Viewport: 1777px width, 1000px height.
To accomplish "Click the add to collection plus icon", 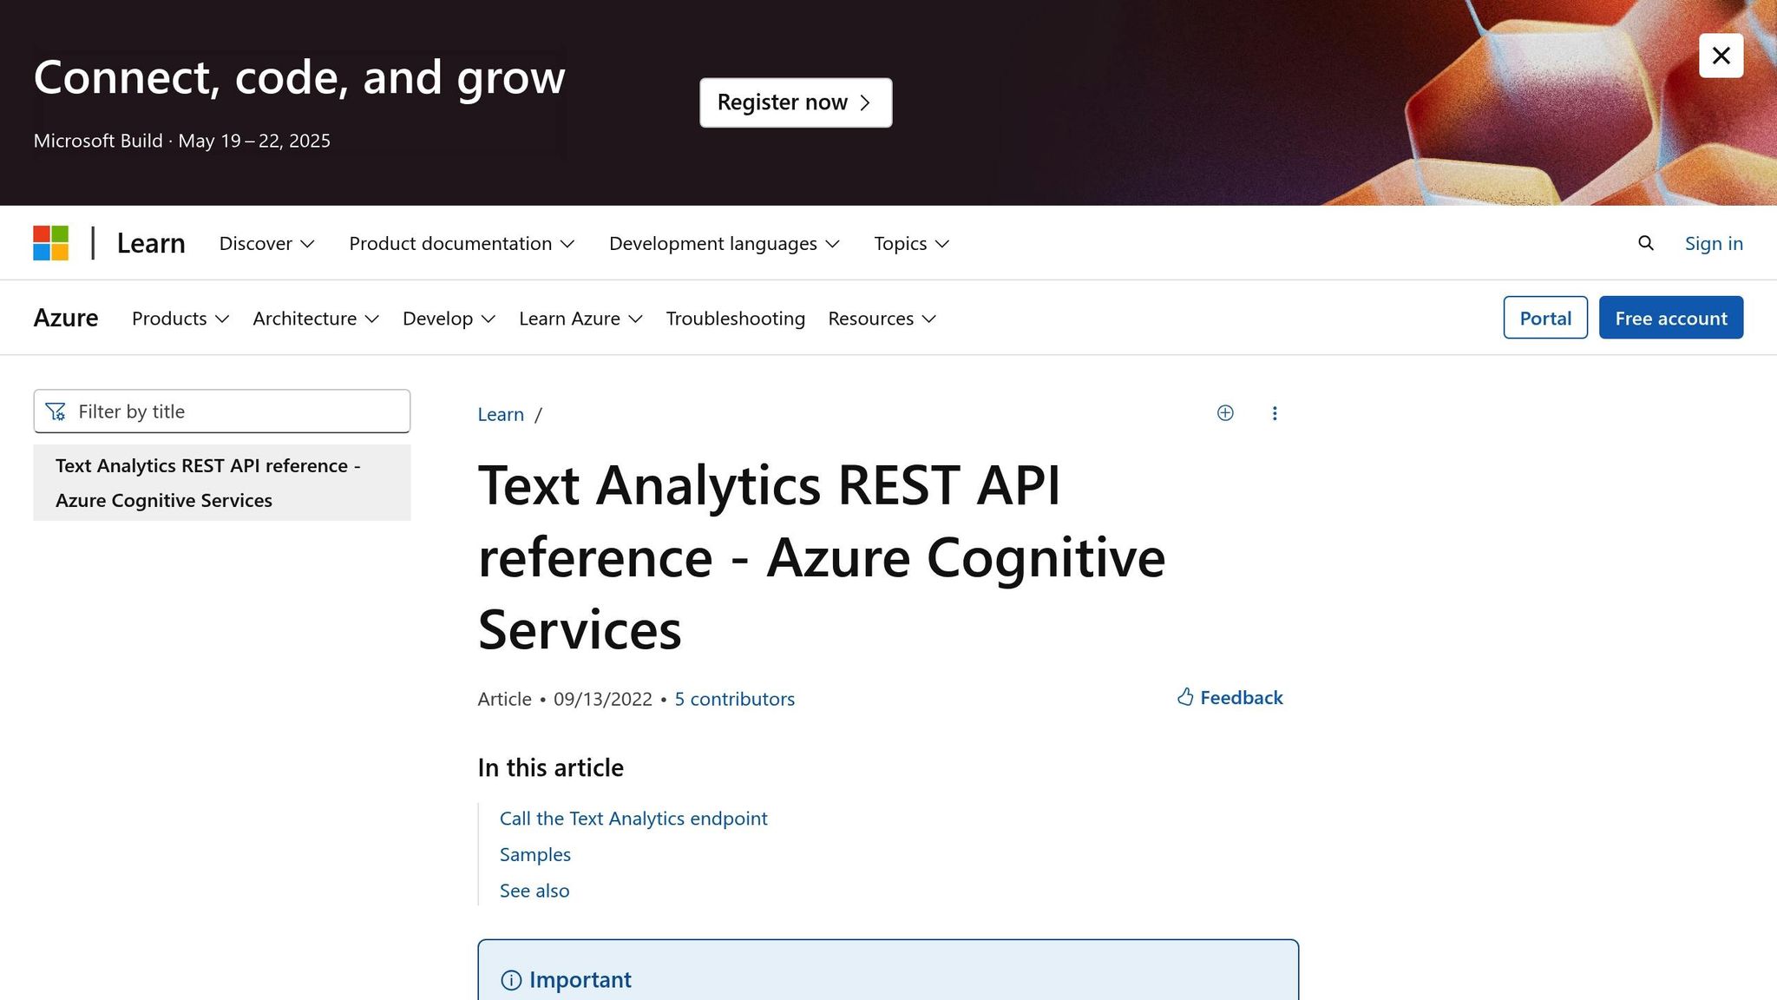I will click(1225, 413).
